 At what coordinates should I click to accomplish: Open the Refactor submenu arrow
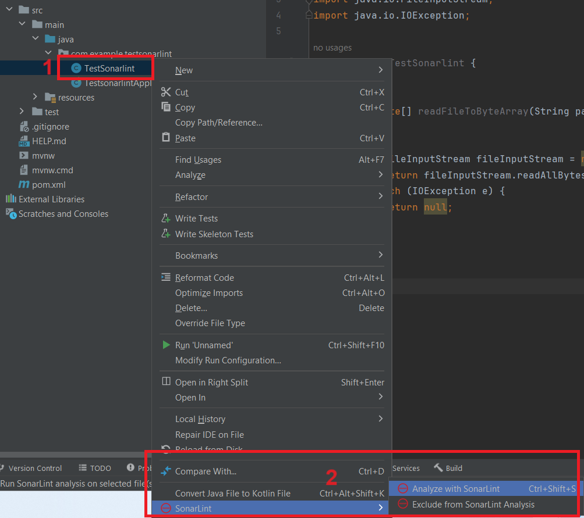click(x=380, y=196)
